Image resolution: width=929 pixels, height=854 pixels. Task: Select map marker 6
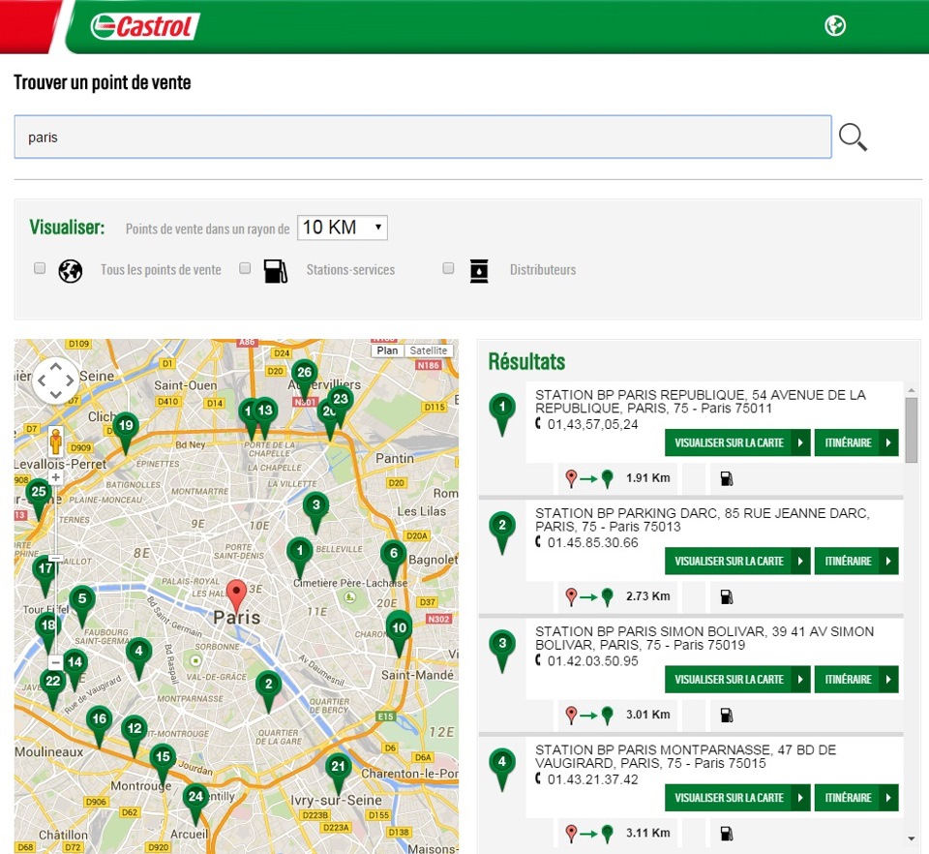pyautogui.click(x=394, y=560)
